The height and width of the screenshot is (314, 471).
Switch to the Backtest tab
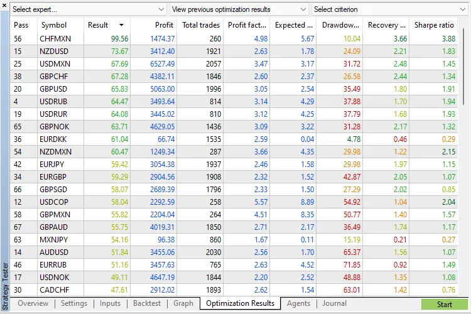(146, 303)
